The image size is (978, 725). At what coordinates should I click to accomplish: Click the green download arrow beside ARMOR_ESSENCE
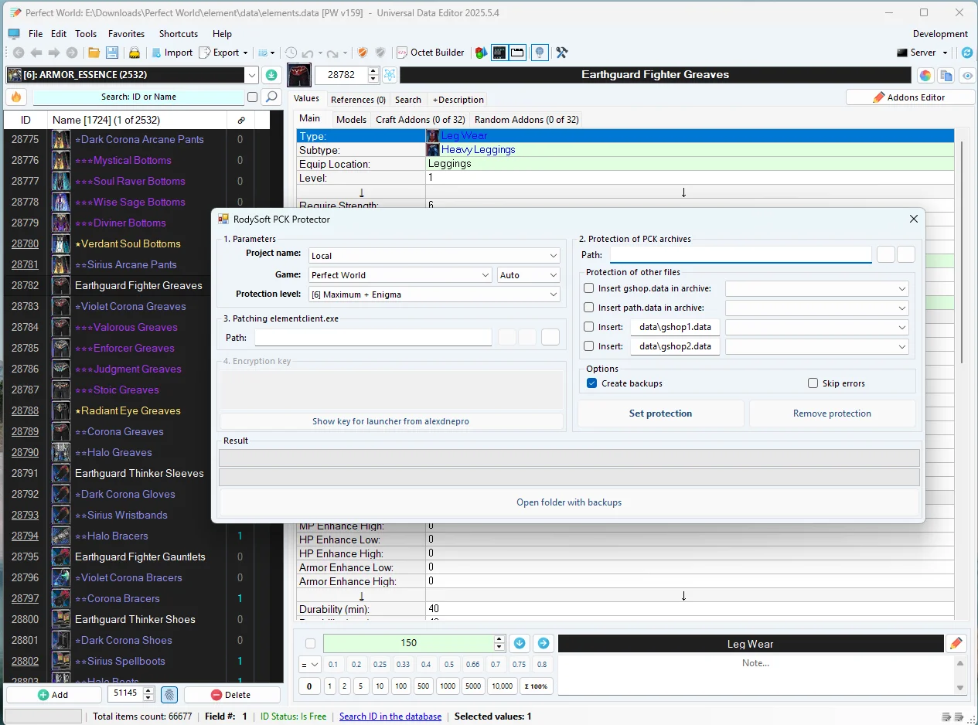tap(271, 75)
